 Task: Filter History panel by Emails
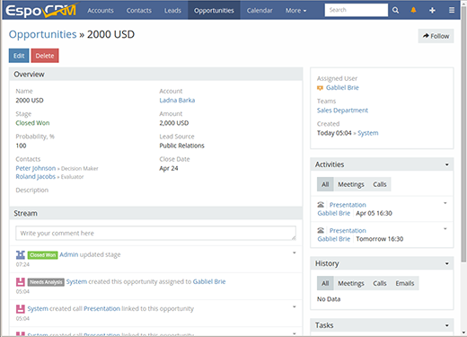(405, 283)
